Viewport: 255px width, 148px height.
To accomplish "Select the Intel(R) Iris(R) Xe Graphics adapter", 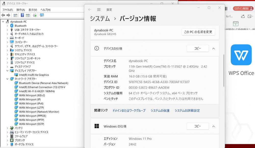I will 34,75.
